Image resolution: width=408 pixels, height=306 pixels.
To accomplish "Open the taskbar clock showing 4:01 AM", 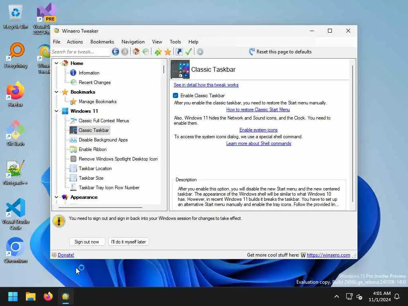I will pos(380,296).
